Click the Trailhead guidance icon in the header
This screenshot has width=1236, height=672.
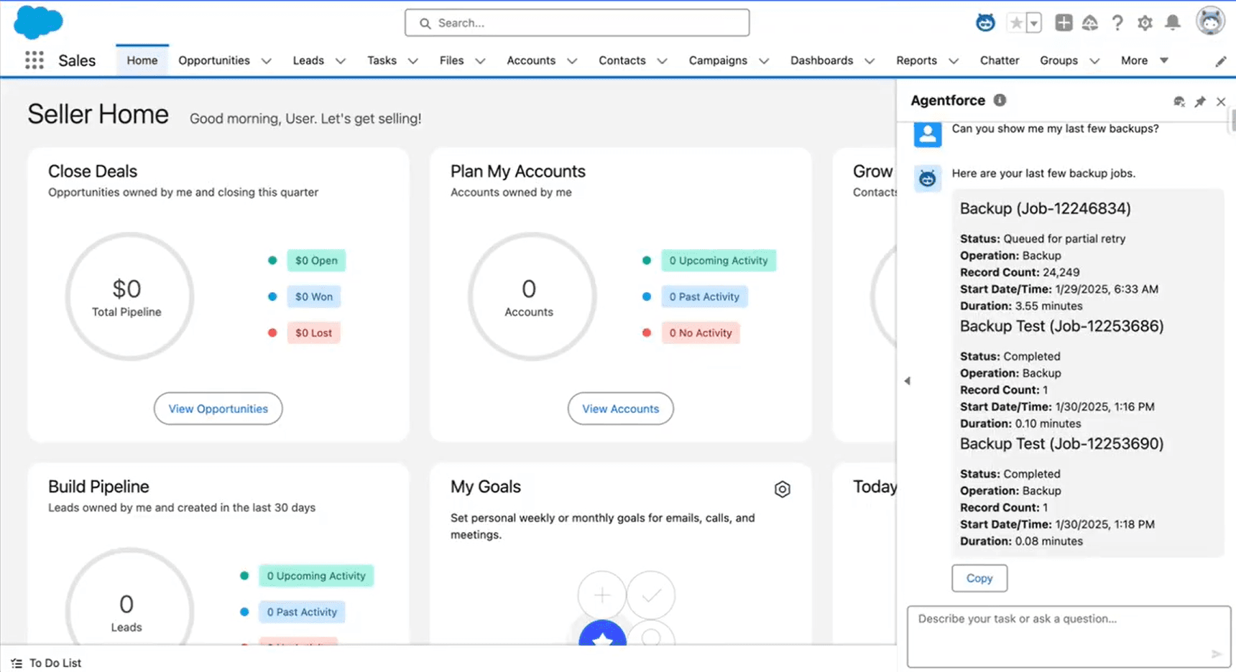pos(1090,23)
